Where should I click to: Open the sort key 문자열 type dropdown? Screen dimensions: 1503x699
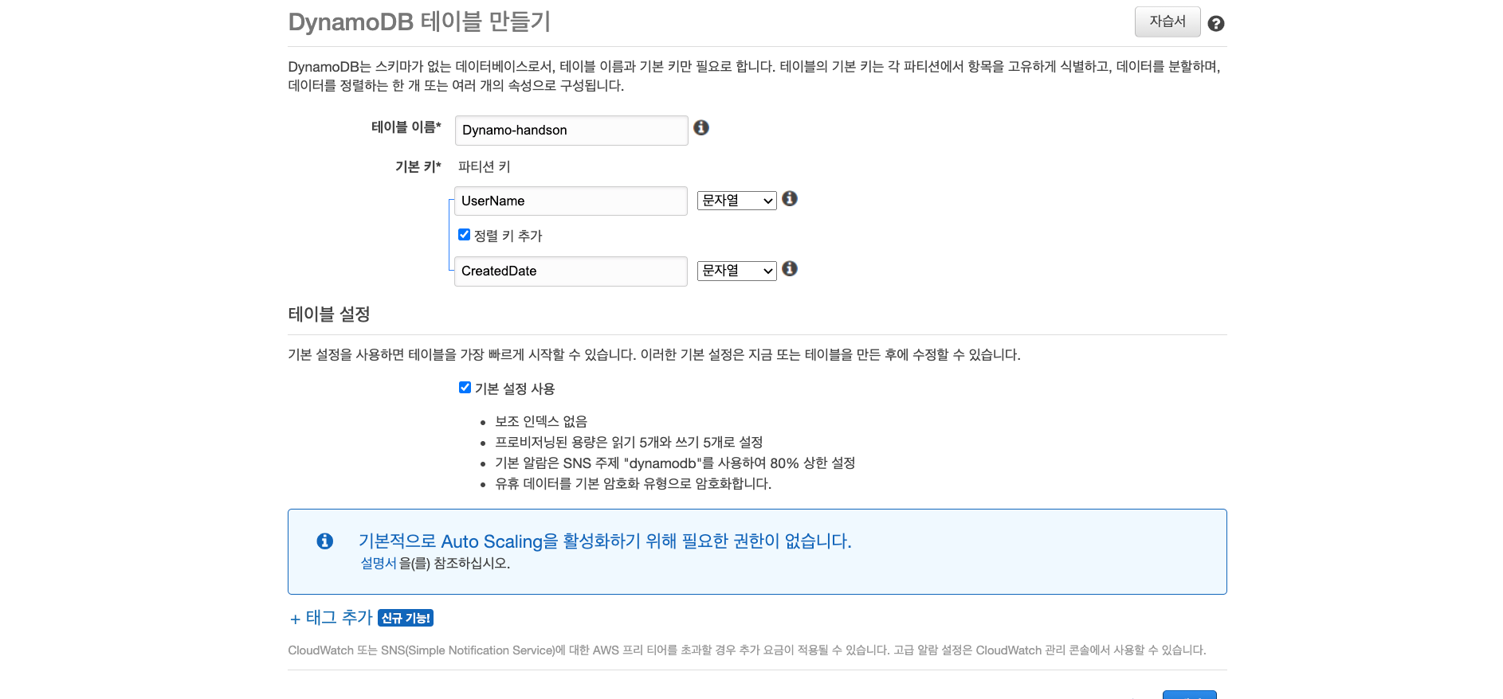(736, 270)
